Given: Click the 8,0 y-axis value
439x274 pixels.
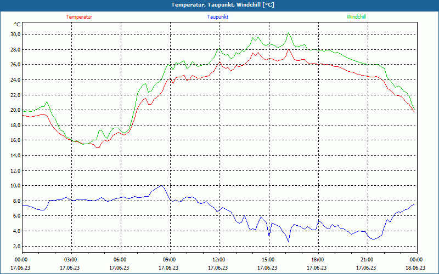Looking at the screenshot, I should [16, 201].
